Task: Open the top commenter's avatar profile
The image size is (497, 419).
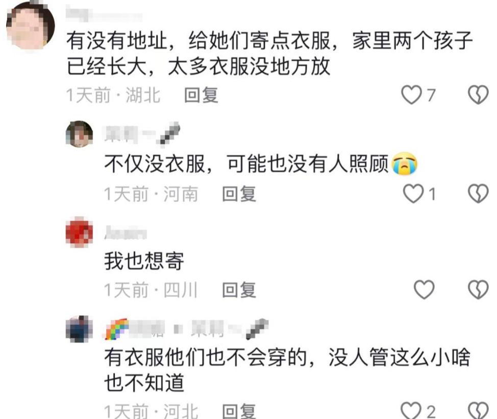Action: click(x=31, y=26)
